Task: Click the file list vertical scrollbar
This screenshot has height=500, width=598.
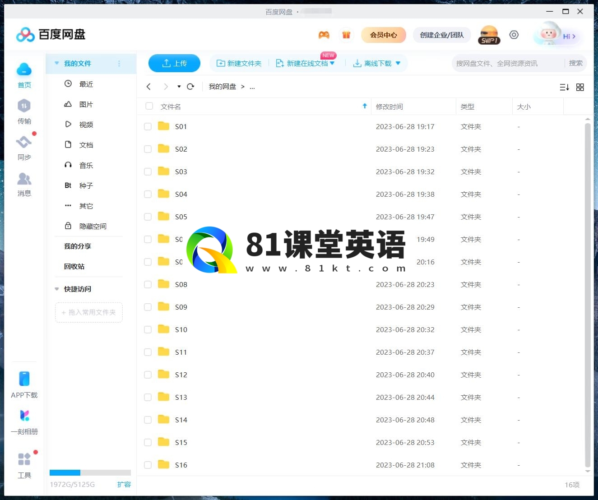Action: click(588, 296)
